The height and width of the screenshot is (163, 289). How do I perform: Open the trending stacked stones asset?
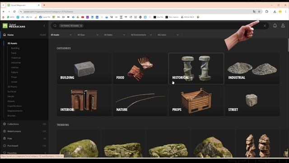point(258,144)
